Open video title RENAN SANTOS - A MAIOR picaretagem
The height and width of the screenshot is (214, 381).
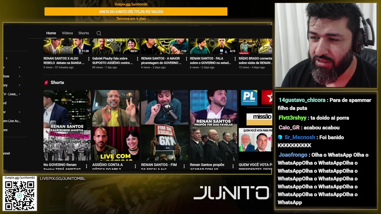pos(161,61)
